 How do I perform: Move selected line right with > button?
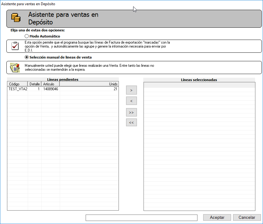click(131, 90)
